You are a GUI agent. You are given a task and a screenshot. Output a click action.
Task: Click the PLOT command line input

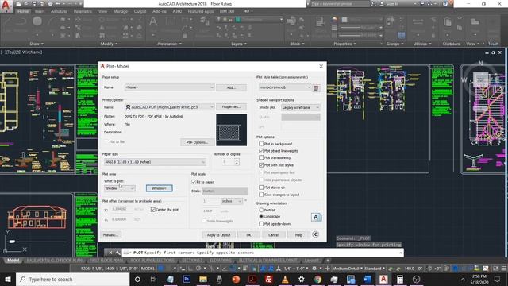[x=263, y=253]
